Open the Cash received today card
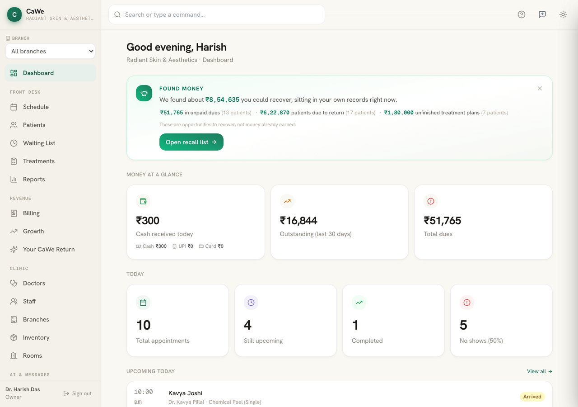The height and width of the screenshot is (407, 578). [x=196, y=222]
